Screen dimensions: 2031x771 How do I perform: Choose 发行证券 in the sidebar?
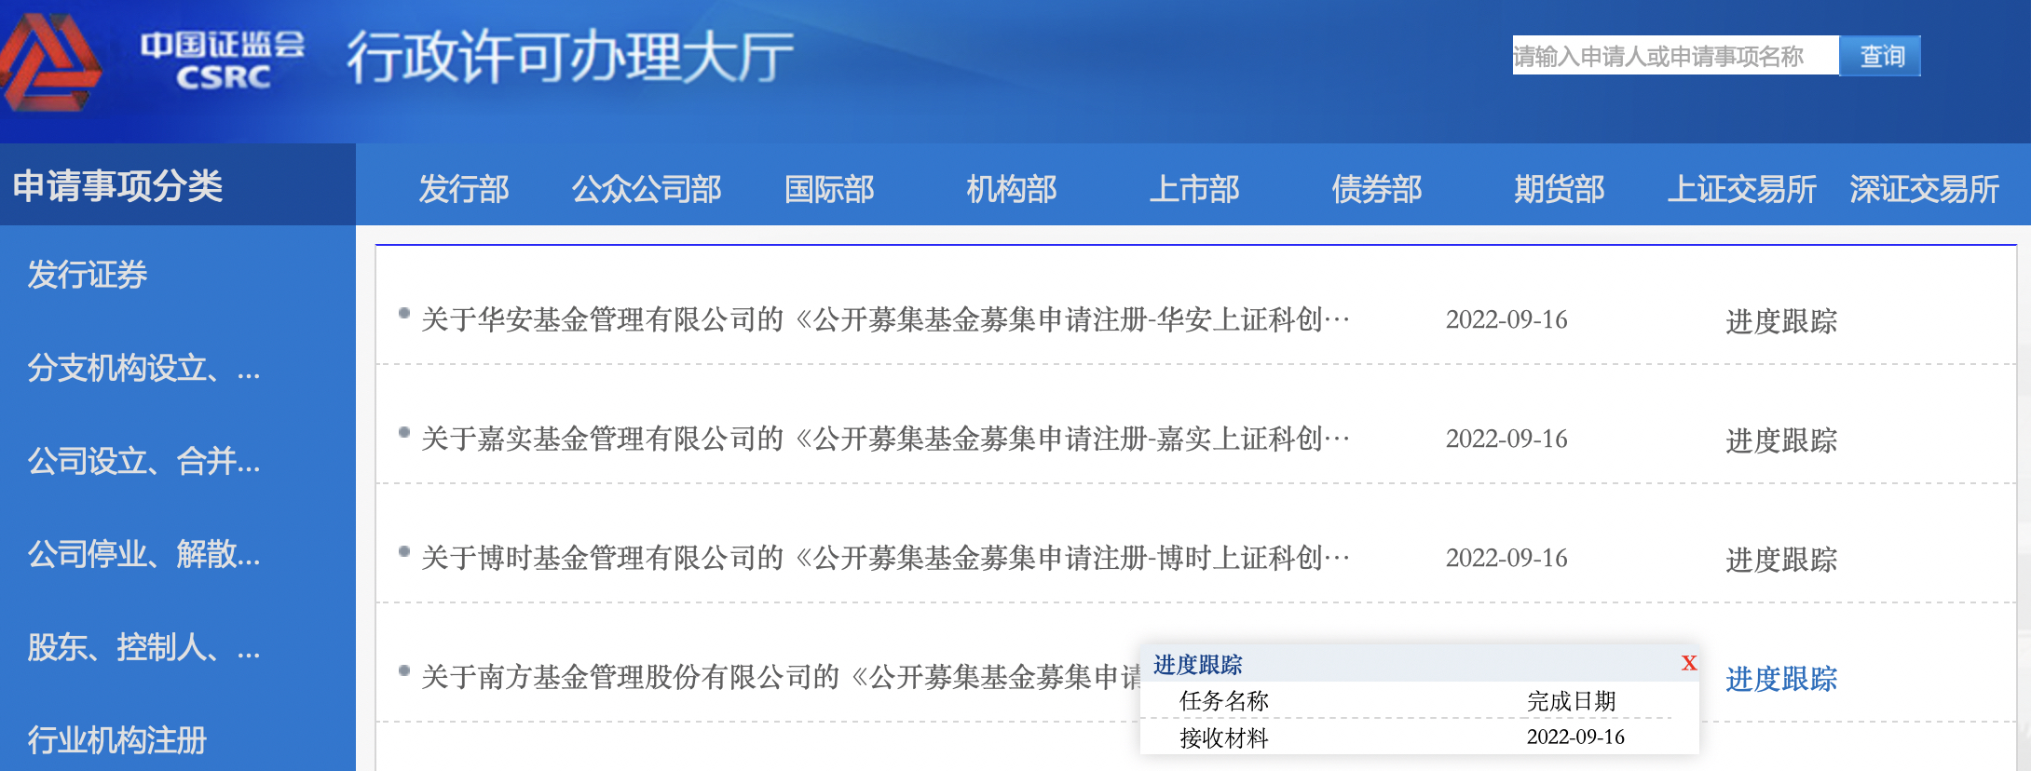[88, 275]
